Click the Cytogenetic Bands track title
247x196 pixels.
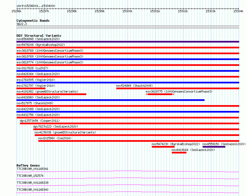tap(33, 21)
